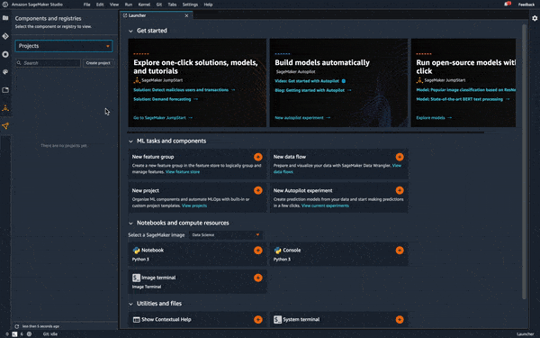This screenshot has width=540, height=338.
Task: Open the Git sidebar icon
Action: [5, 36]
